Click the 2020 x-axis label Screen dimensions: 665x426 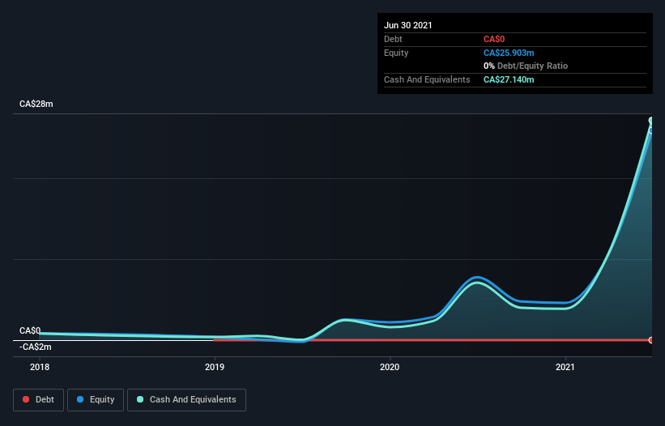coord(390,367)
